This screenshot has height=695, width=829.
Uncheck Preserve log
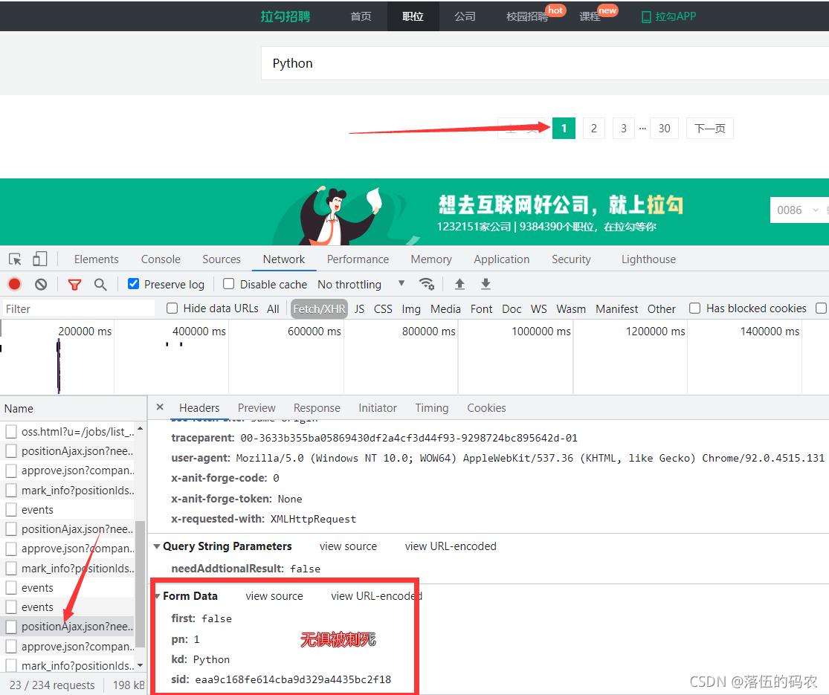point(132,284)
